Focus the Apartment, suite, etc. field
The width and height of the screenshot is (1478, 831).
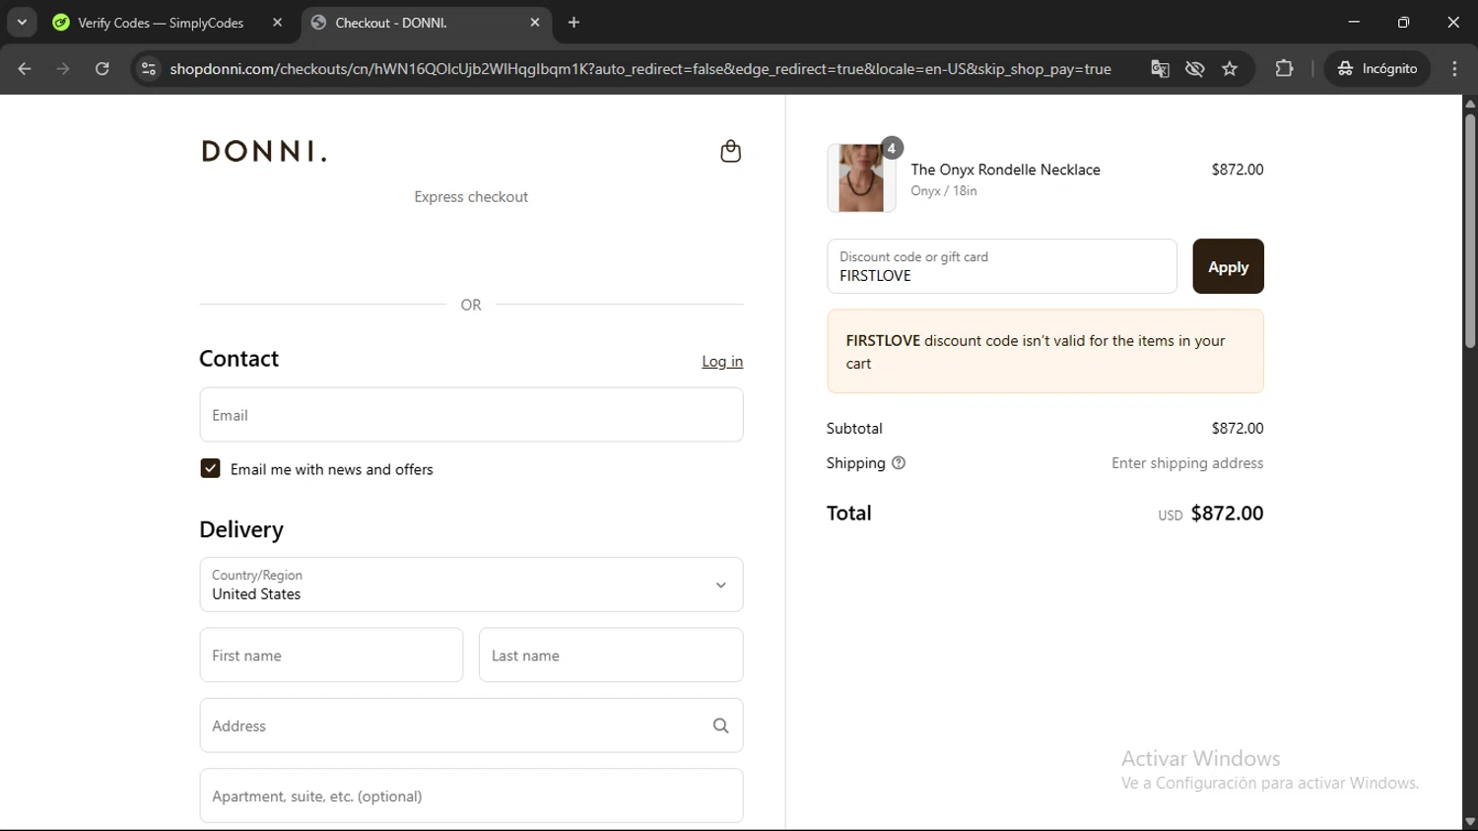tap(471, 796)
